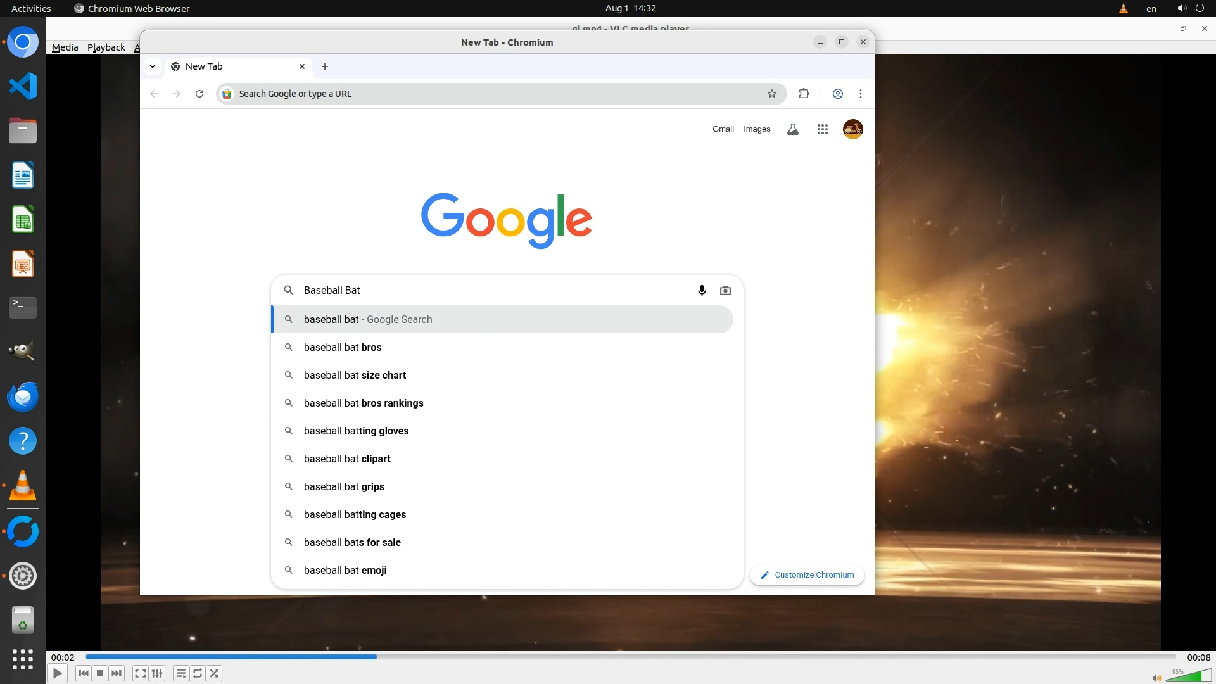Click the voice search microphone icon
The height and width of the screenshot is (684, 1216).
(x=702, y=290)
